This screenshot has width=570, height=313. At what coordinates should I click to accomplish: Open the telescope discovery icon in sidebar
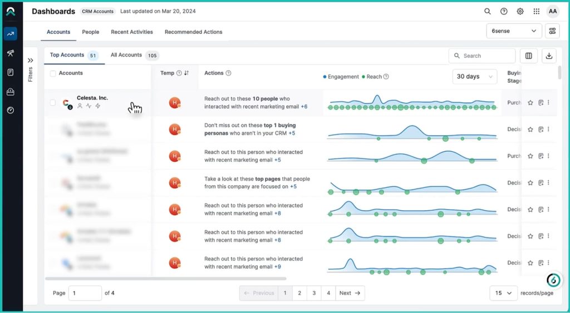pos(11,53)
